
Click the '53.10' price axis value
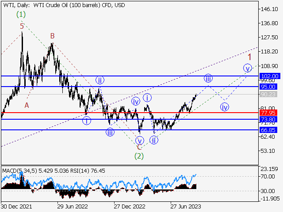click(x=268, y=151)
